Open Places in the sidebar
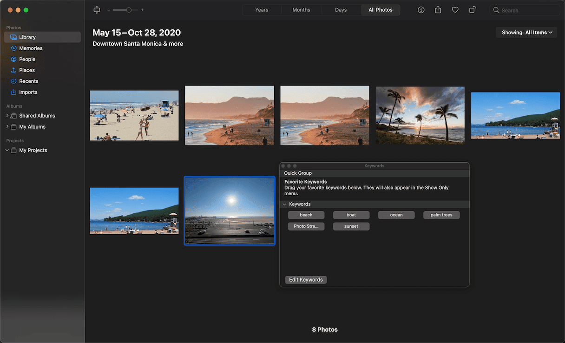The height and width of the screenshot is (343, 565). [x=27, y=70]
